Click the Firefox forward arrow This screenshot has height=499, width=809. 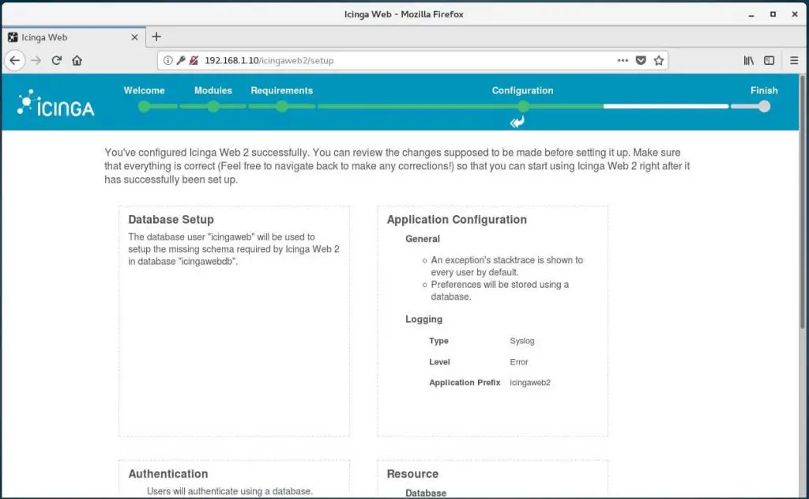(x=36, y=60)
